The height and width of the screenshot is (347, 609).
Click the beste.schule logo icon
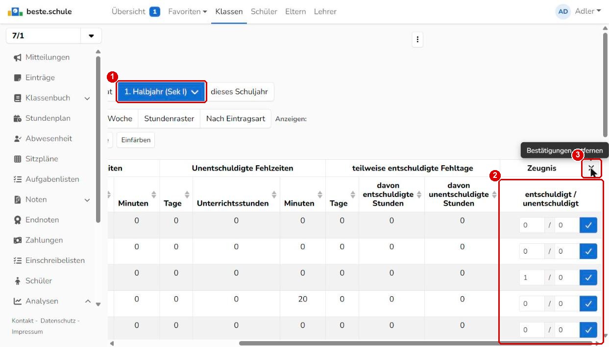[x=15, y=11]
